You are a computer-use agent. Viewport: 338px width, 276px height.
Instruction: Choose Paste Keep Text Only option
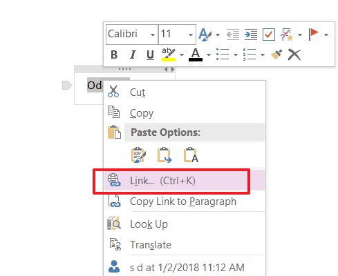coord(191,155)
